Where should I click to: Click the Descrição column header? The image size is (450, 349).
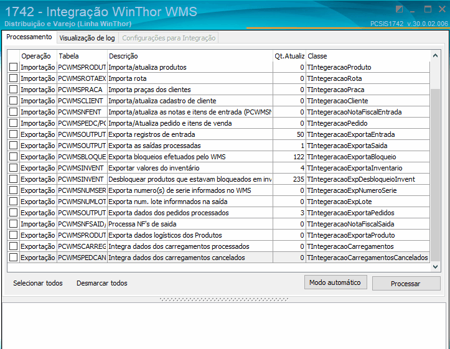[x=190, y=56]
